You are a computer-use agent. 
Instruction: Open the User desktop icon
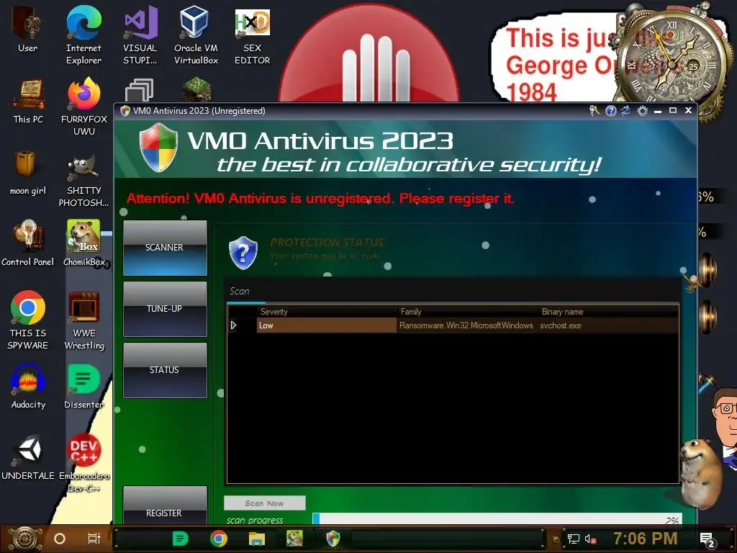point(28,28)
